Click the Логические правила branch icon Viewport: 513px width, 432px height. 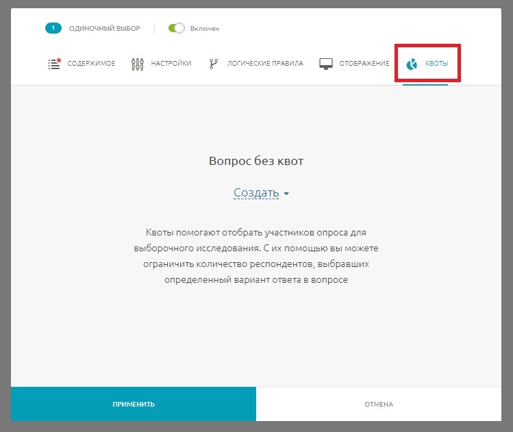tap(213, 64)
